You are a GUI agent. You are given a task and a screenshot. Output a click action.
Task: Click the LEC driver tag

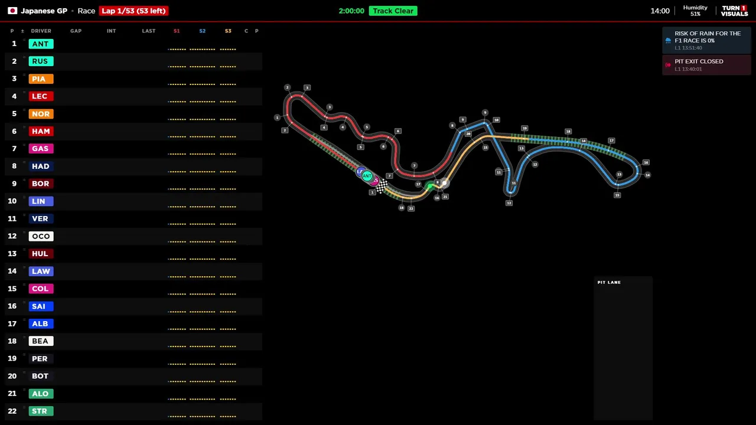point(41,96)
